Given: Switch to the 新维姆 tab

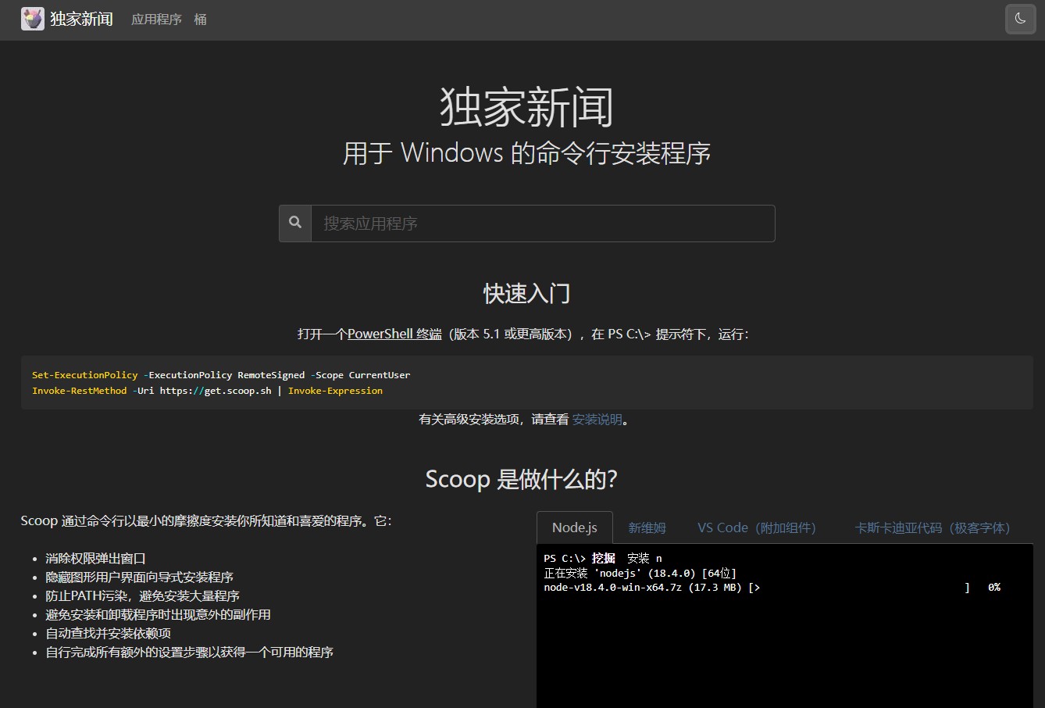Looking at the screenshot, I should (647, 528).
